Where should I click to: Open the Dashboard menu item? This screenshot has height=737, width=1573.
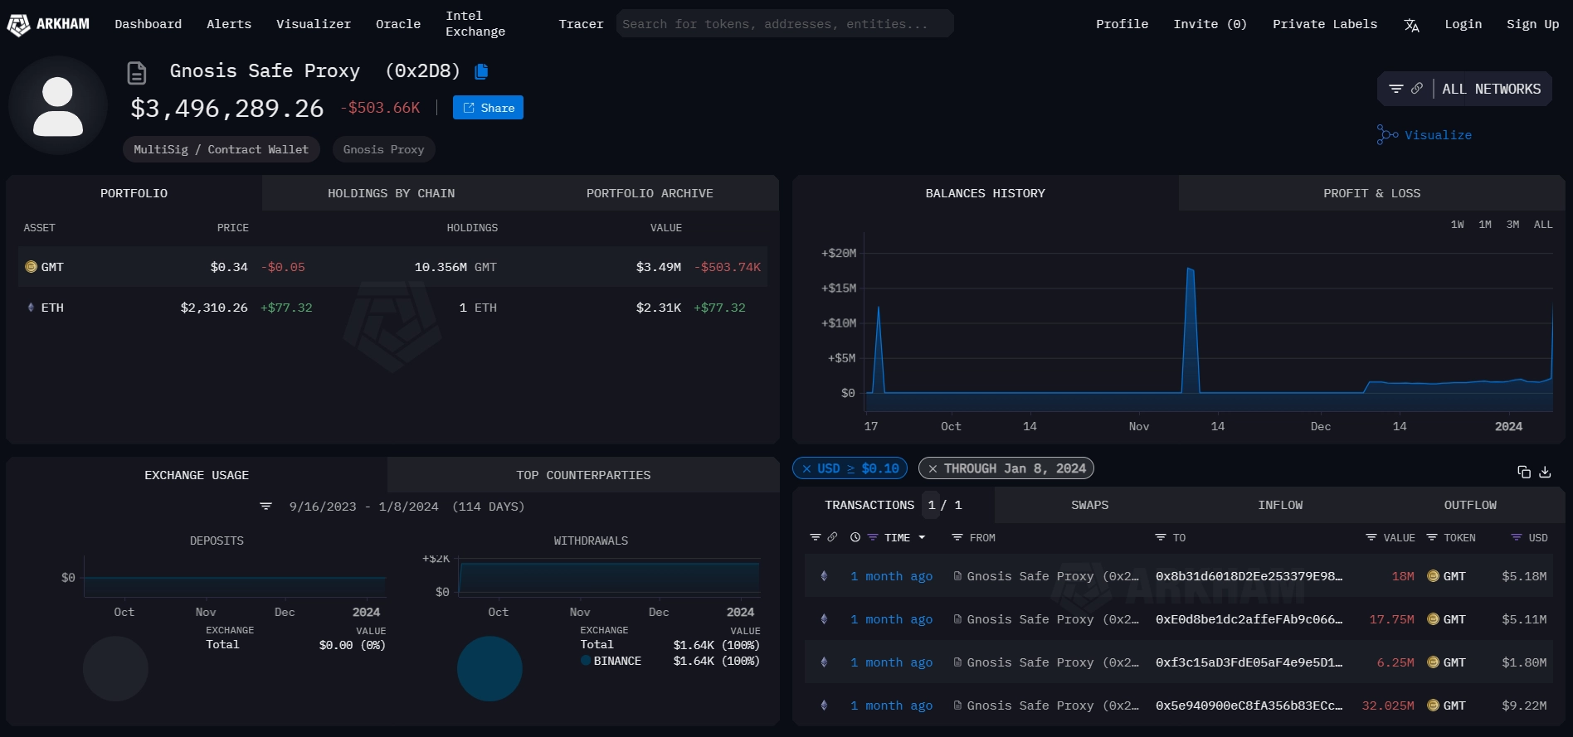[148, 24]
